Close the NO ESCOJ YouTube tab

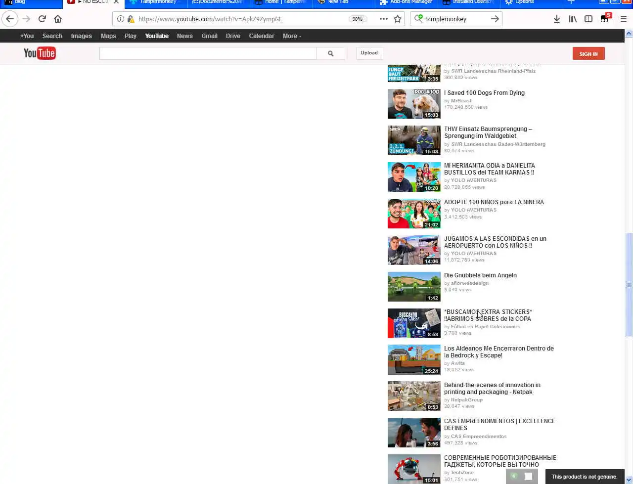[116, 2]
